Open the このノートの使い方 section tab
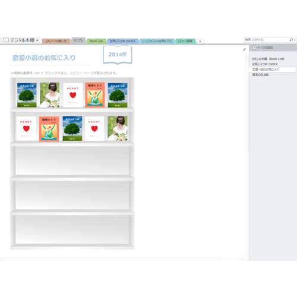The image size is (297, 297). (56, 41)
